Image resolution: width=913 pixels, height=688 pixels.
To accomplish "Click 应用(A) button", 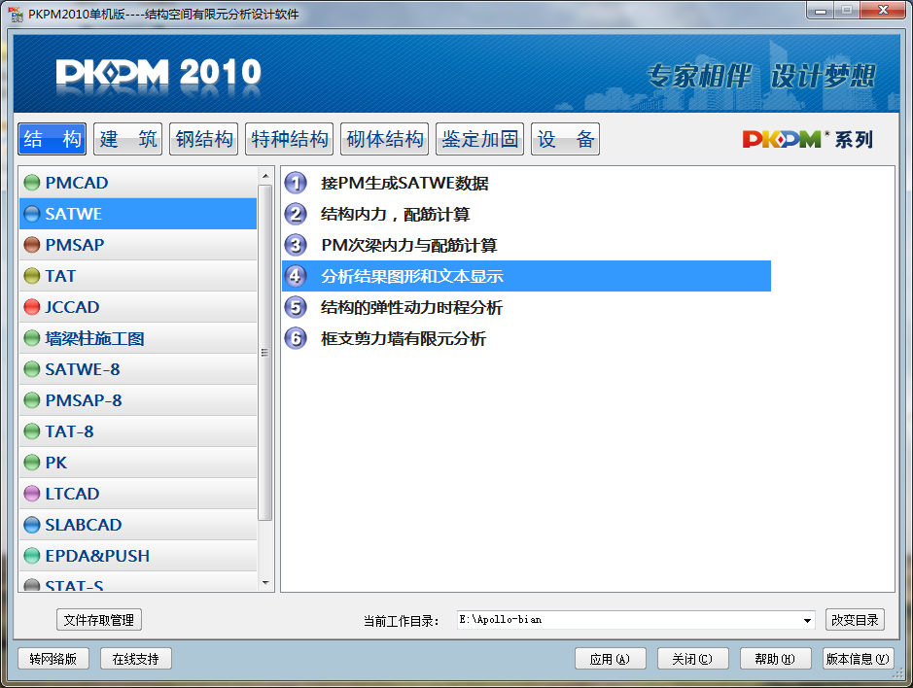I will point(611,659).
